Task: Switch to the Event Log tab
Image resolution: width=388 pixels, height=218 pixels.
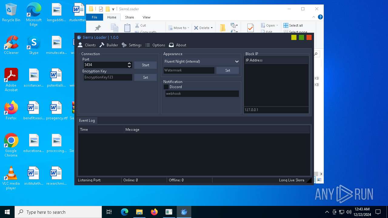Action: tap(87, 121)
